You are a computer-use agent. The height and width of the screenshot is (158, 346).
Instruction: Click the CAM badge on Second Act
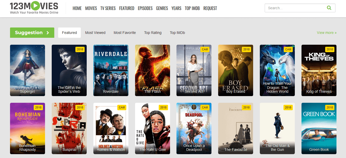point(205,49)
